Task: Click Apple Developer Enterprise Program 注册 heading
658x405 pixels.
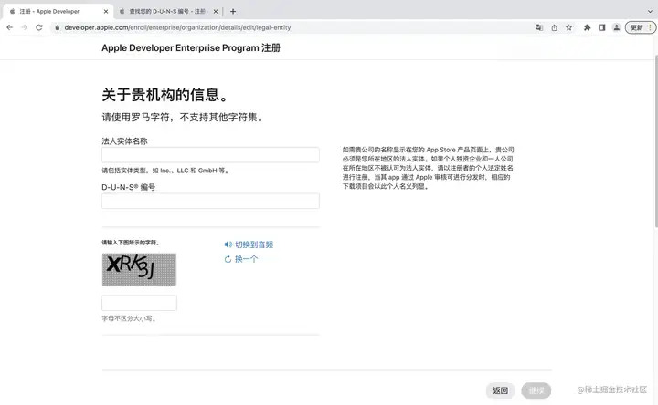Action: (191, 47)
